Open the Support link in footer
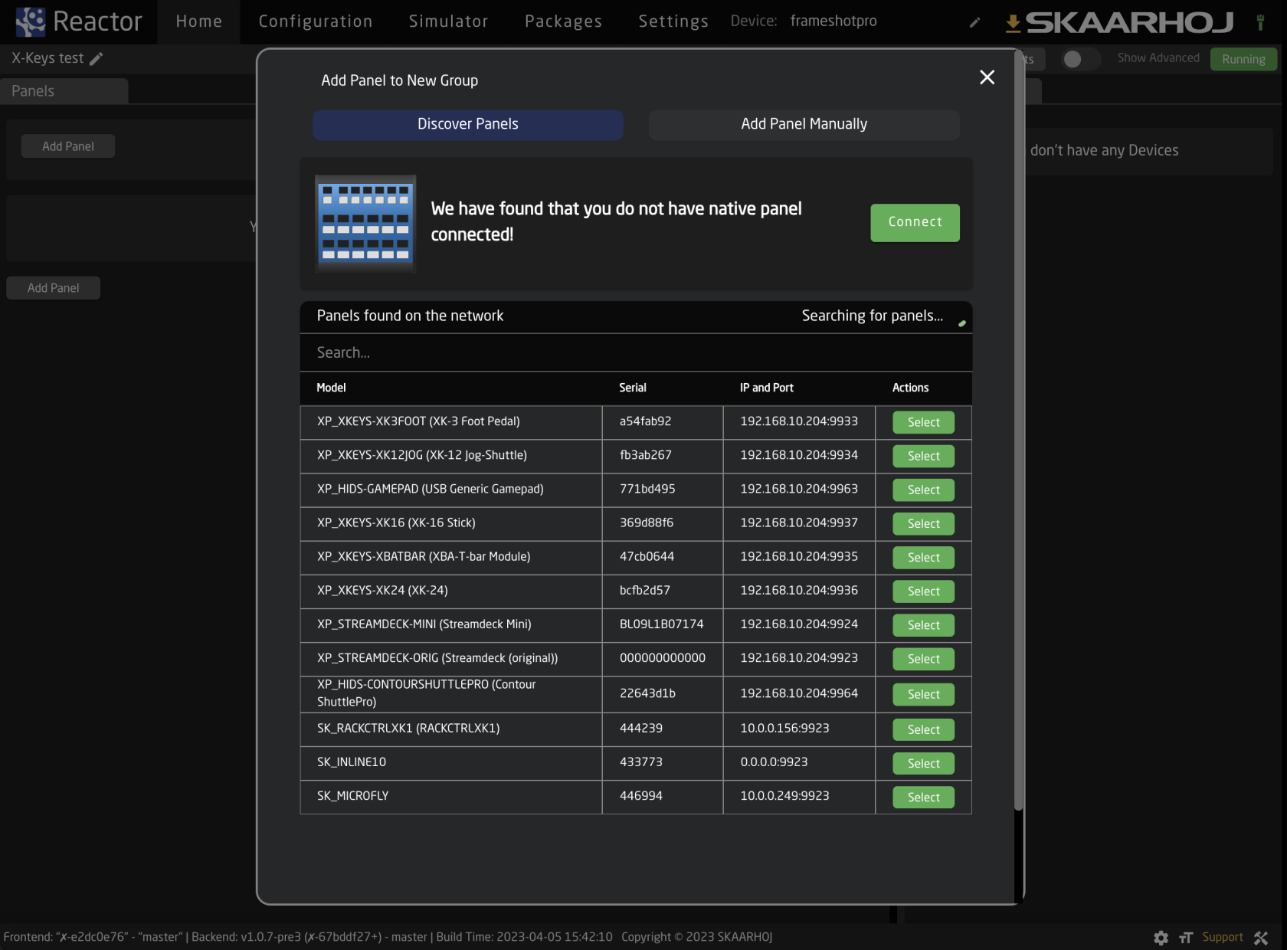1287x950 pixels. coord(1223,937)
